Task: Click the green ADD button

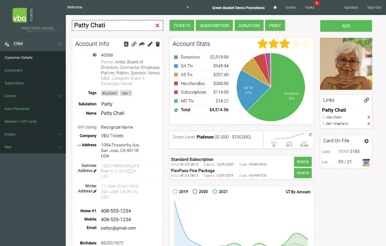Action: point(346,26)
